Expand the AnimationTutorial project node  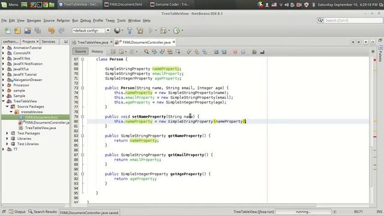pos(3,48)
